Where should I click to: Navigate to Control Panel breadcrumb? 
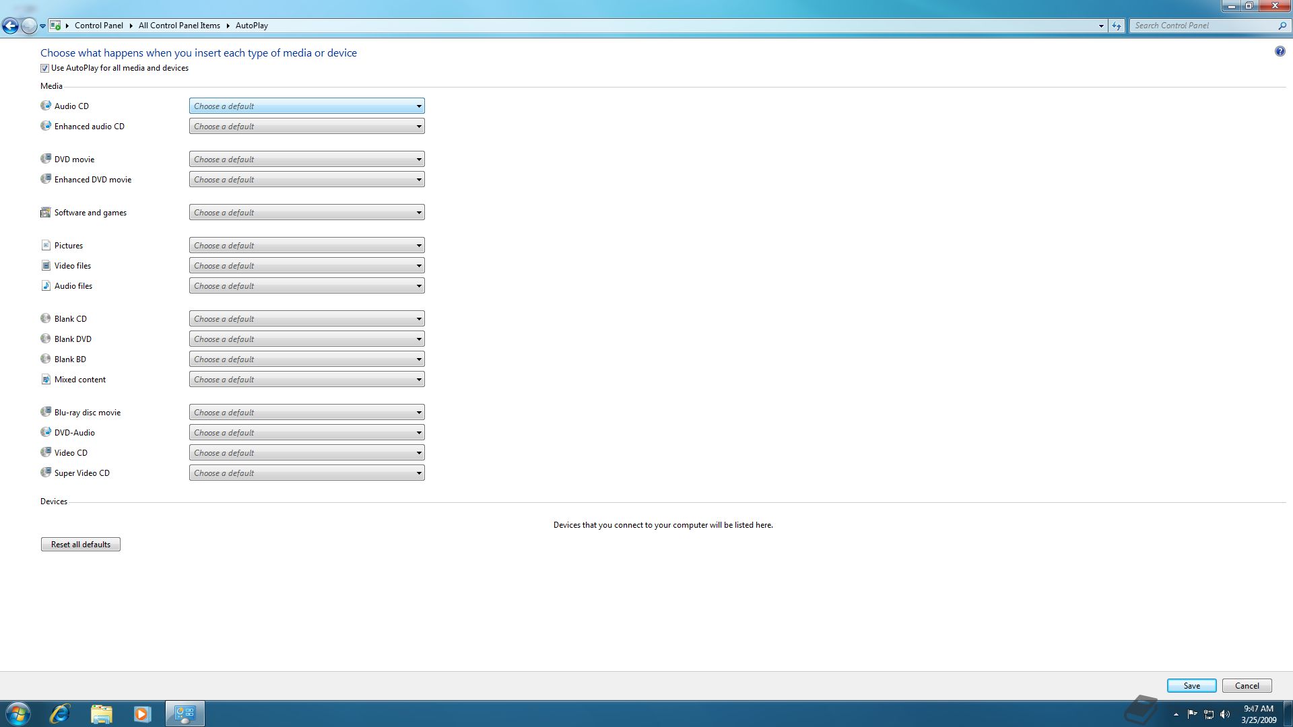point(98,26)
